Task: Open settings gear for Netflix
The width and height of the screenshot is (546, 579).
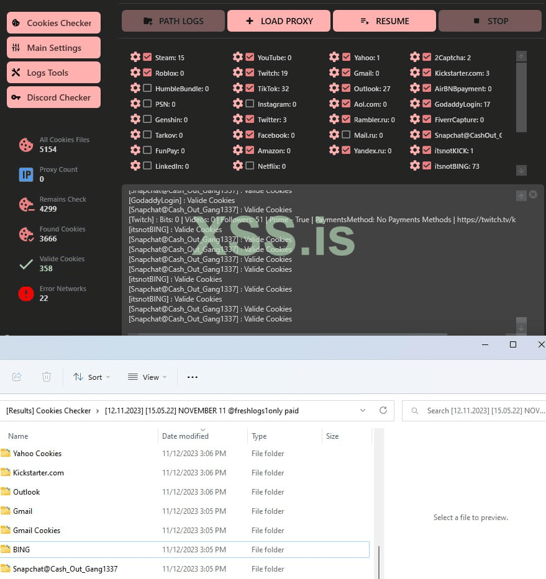Action: point(238,166)
